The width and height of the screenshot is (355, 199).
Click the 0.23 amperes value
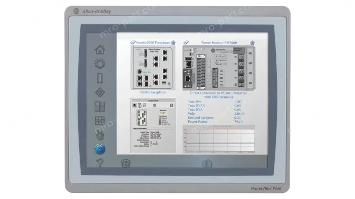click(x=237, y=118)
